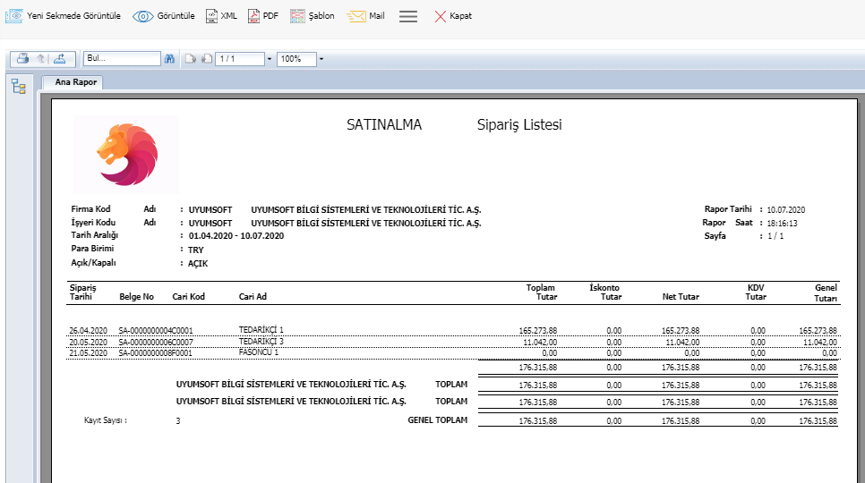Click the export report icon
The image size is (865, 483).
pyautogui.click(x=59, y=59)
